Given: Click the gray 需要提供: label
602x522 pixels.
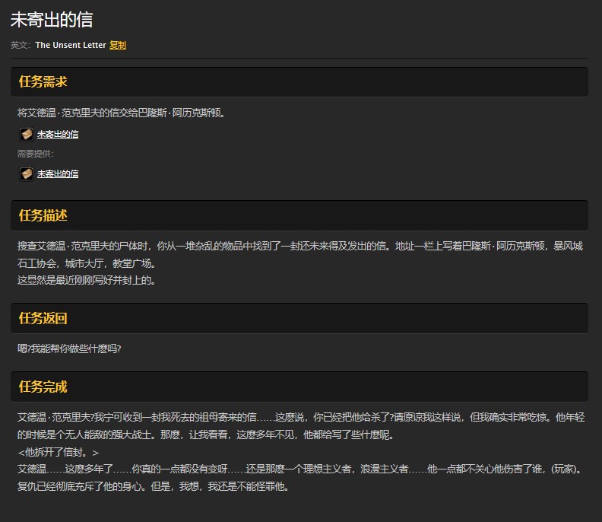Looking at the screenshot, I should [36, 154].
